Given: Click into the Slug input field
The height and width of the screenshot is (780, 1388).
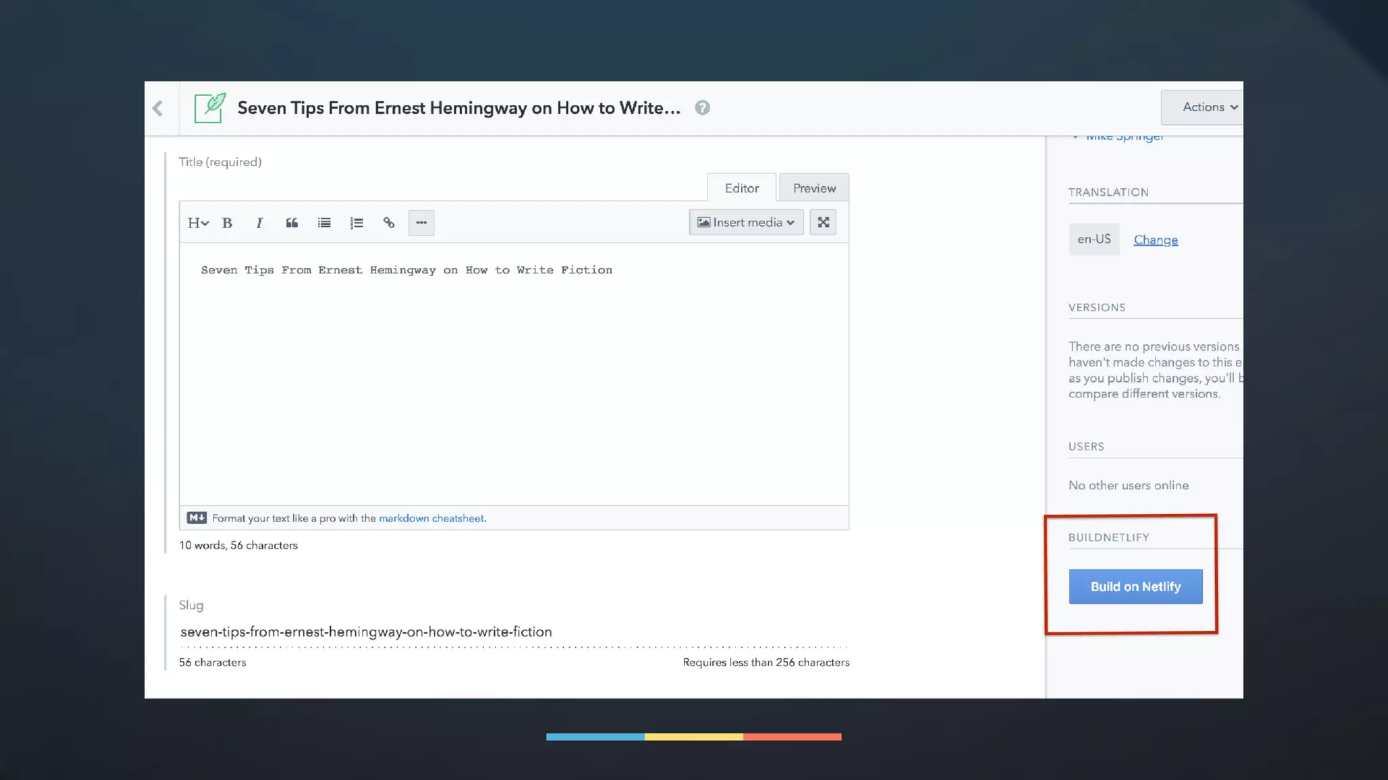Looking at the screenshot, I should click(x=513, y=632).
